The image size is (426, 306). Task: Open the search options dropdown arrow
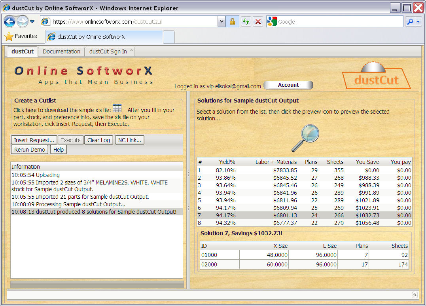coord(418,21)
